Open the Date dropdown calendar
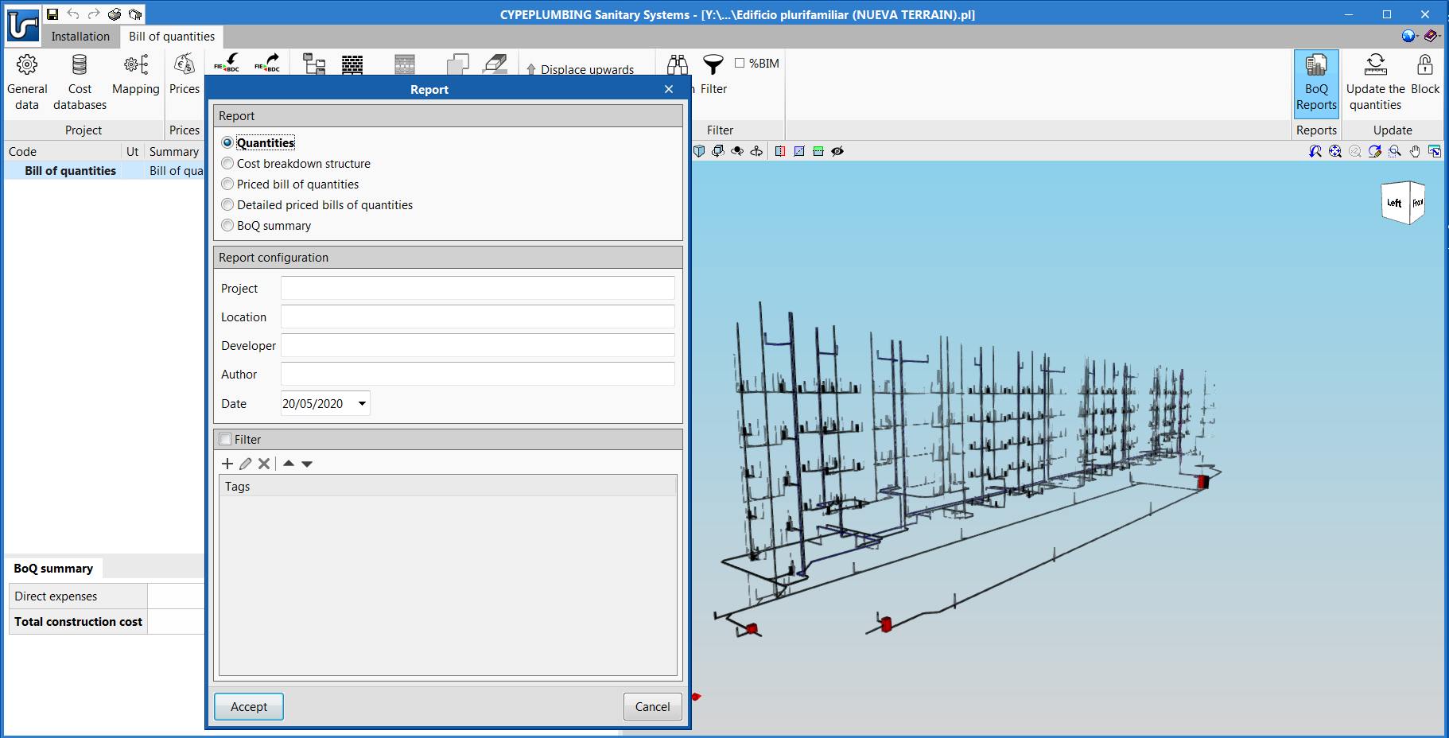This screenshot has height=738, width=1449. point(362,404)
